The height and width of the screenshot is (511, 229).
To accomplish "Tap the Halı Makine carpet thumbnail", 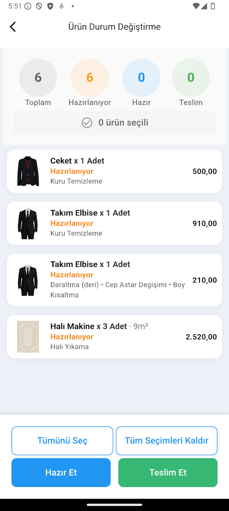I will click(x=28, y=337).
